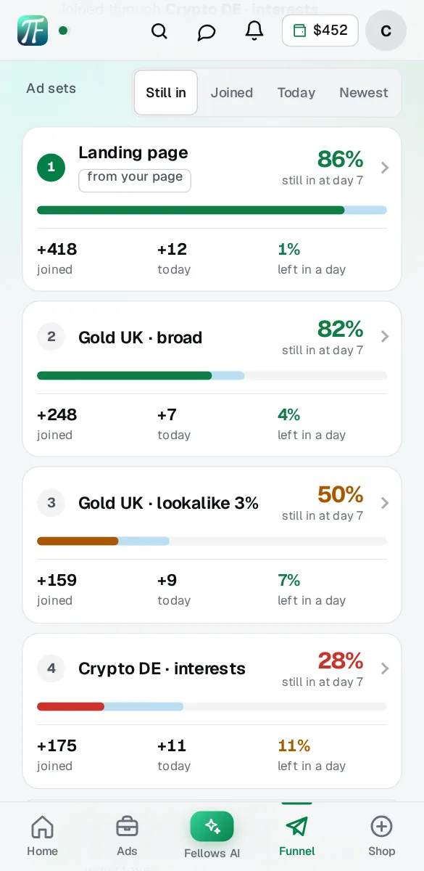Open notifications with the bell icon
424x871 pixels.
tap(254, 30)
